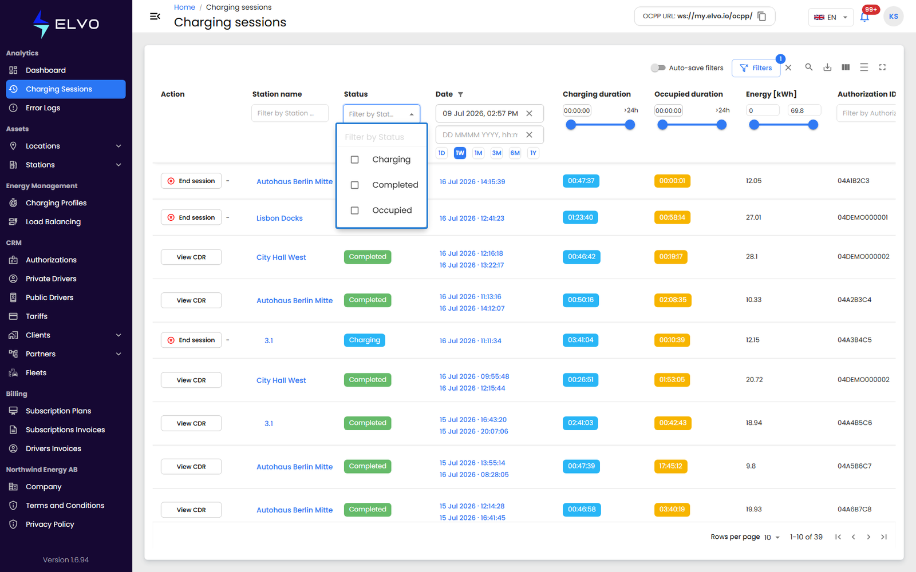
Task: View CDR for 04A2B3C4 row
Action: [191, 300]
